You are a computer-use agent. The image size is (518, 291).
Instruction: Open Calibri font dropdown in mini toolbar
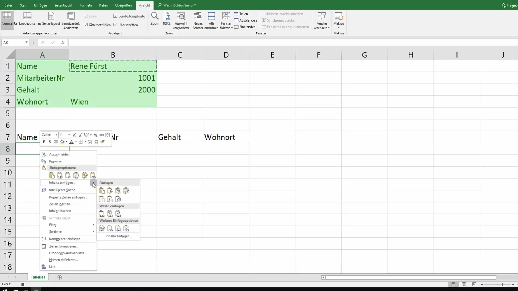tap(56, 135)
